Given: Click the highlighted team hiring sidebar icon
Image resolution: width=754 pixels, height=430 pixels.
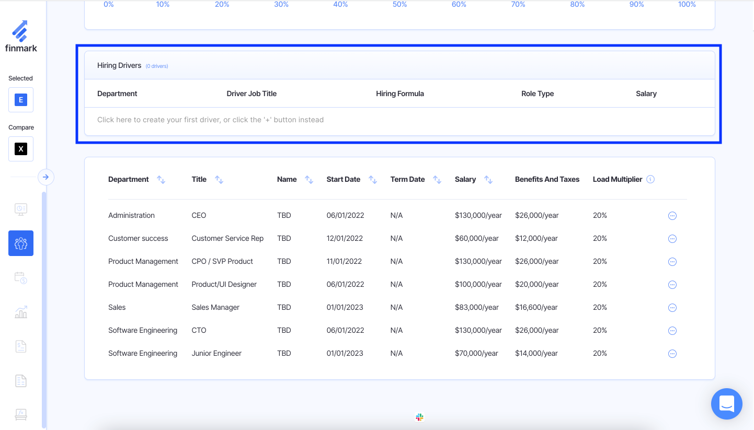Looking at the screenshot, I should 21,243.
